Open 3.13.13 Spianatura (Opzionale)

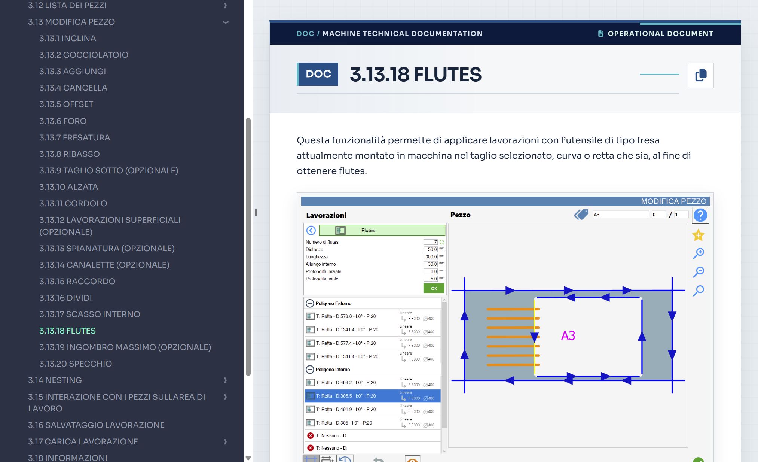(107, 248)
